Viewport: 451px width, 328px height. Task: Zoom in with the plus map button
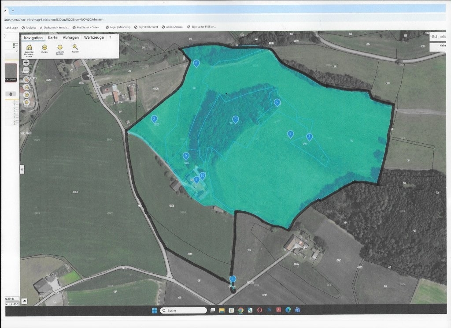(26, 62)
